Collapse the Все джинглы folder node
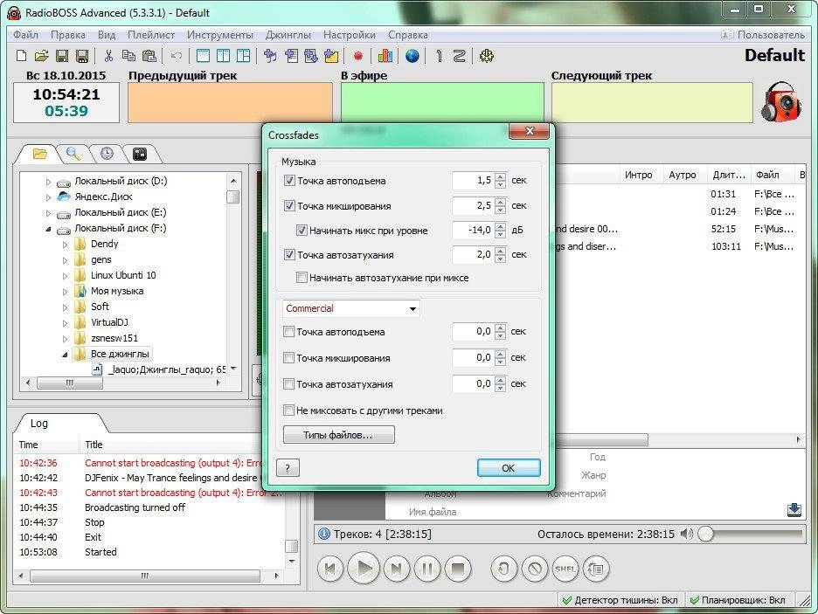This screenshot has width=818, height=614. [66, 355]
